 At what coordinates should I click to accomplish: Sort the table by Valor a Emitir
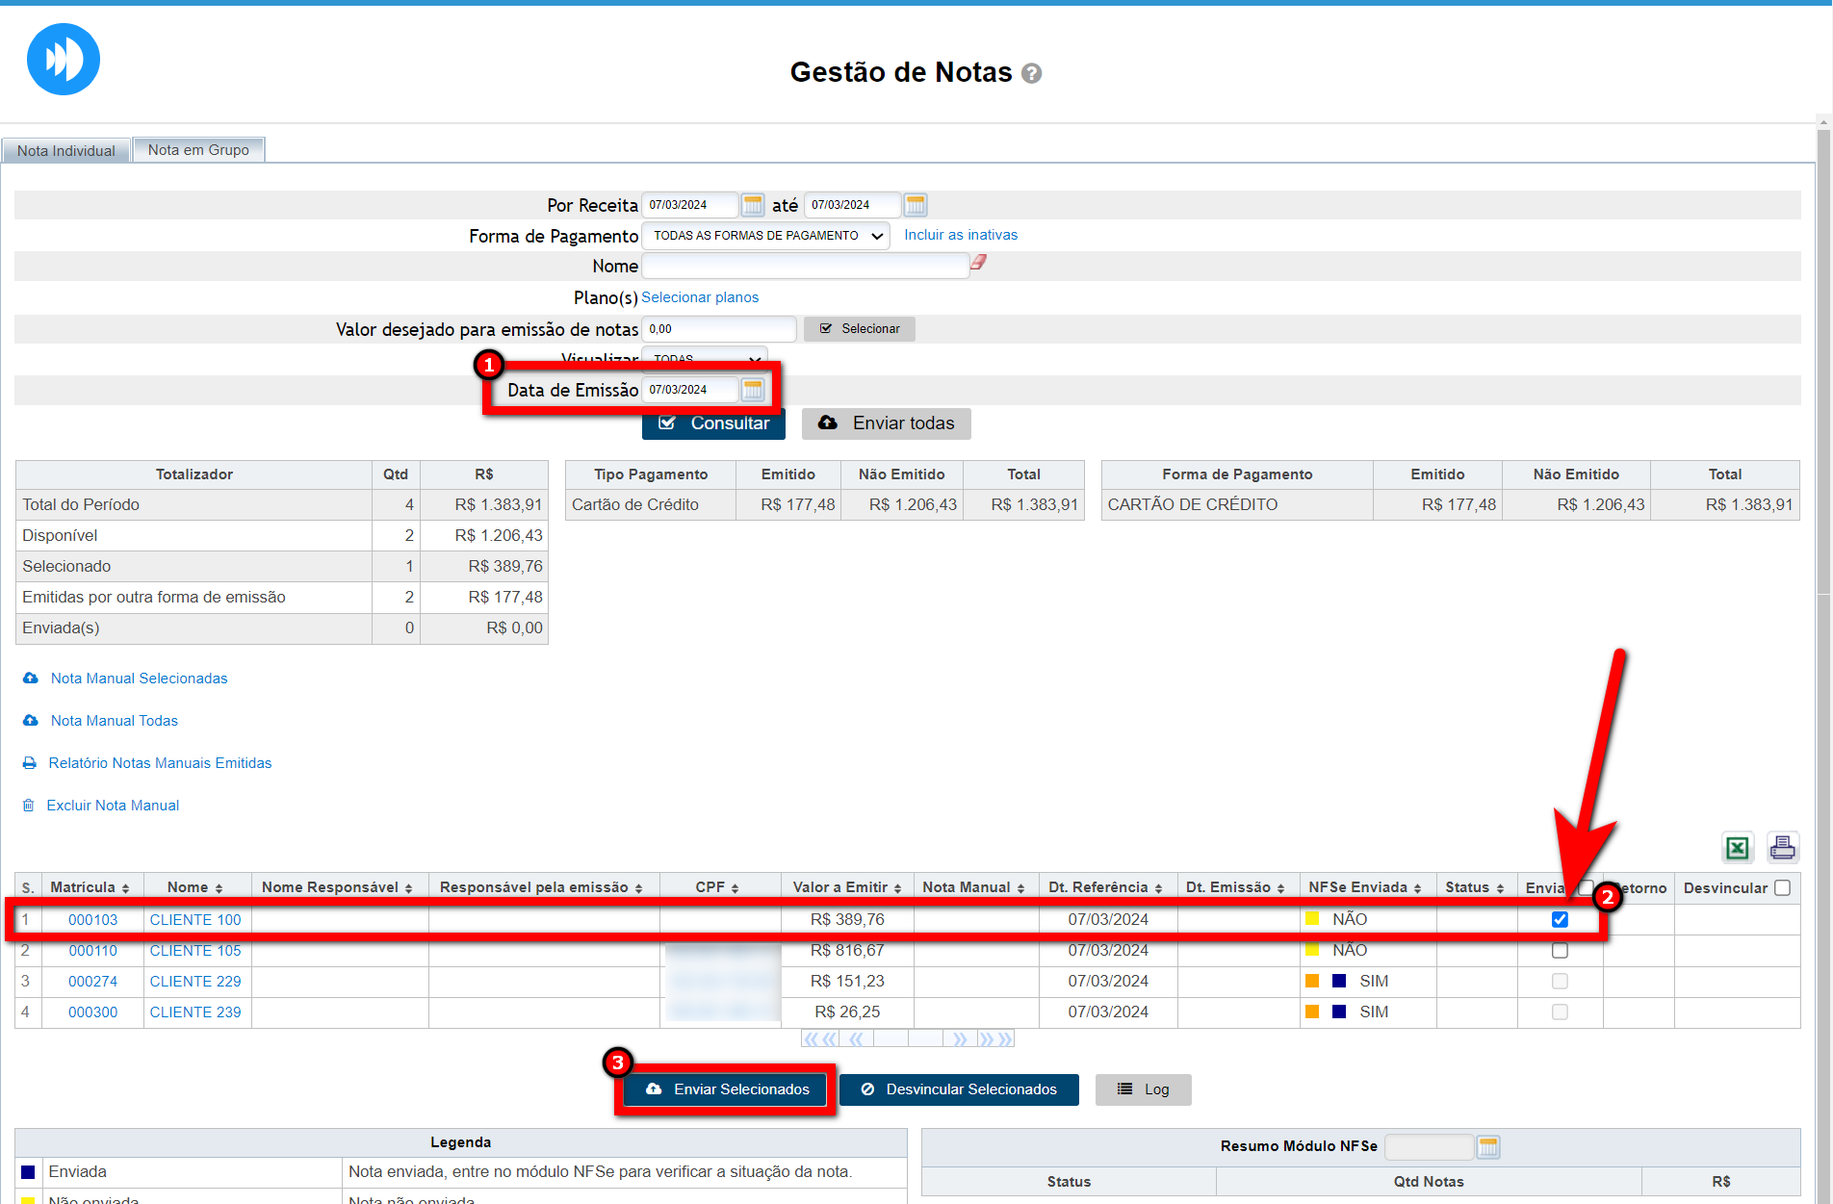coord(846,887)
